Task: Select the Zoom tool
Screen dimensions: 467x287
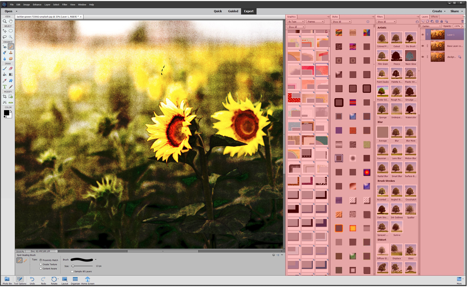Action: (x=5, y=21)
